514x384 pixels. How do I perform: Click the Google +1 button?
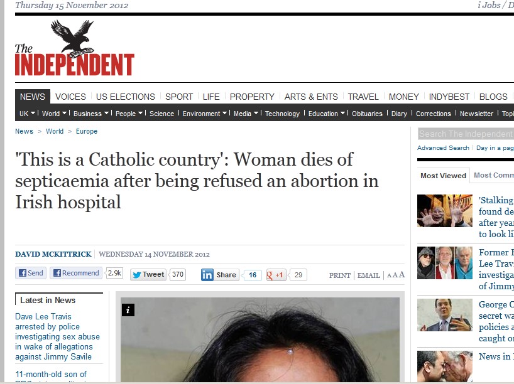[276, 275]
